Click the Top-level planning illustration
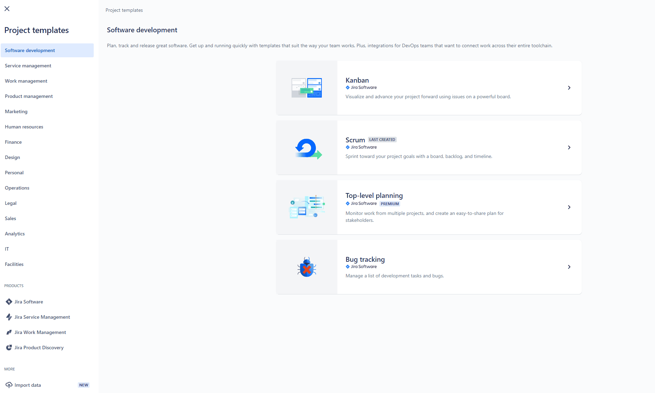Screen dimensions: 655x393 (307, 207)
